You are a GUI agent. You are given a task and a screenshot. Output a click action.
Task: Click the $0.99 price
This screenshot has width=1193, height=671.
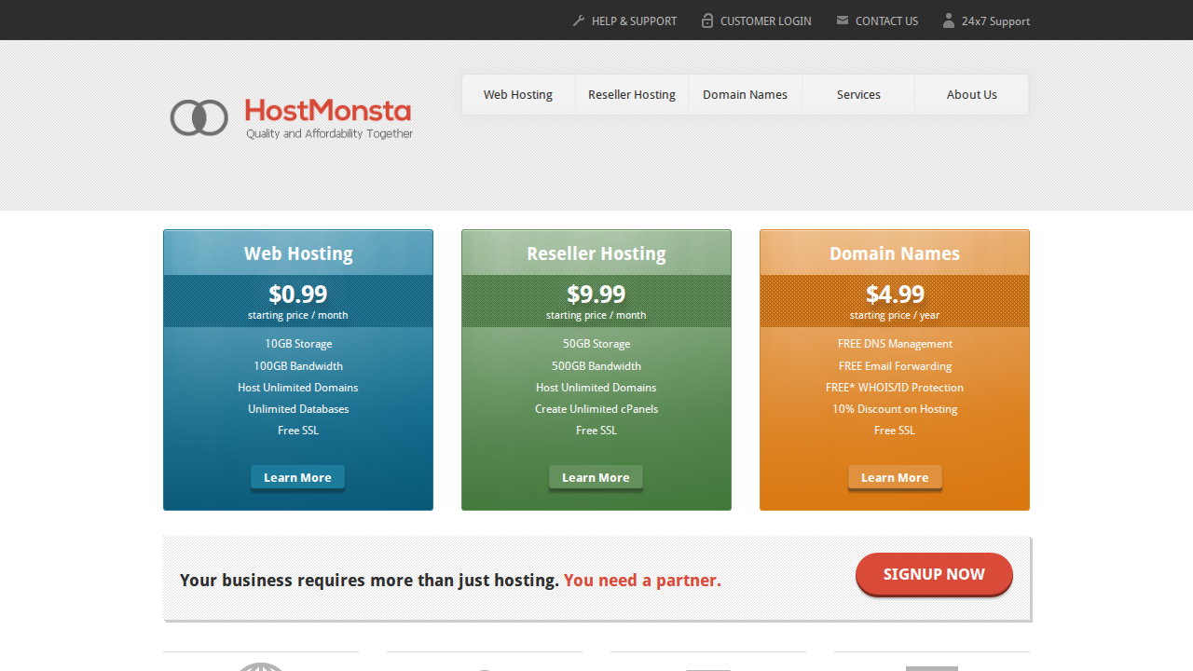tap(298, 294)
